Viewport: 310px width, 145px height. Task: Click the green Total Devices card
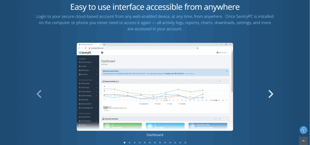pos(123,126)
